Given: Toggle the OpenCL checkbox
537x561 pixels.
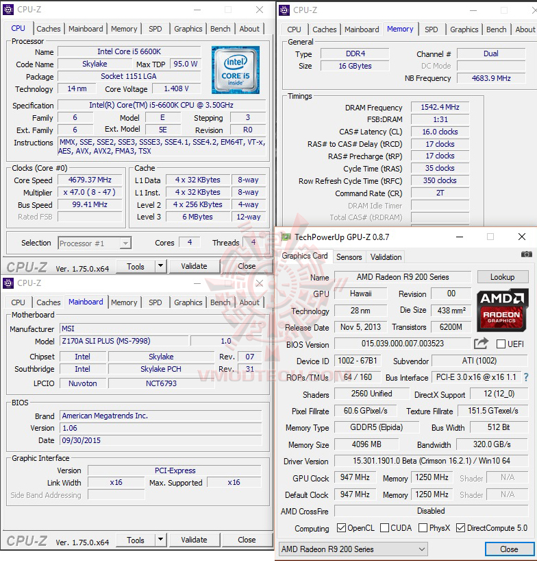Looking at the screenshot, I should tap(341, 527).
